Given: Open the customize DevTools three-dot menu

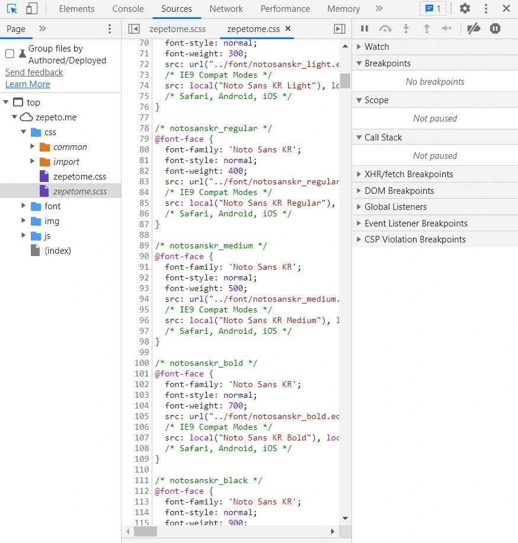Looking at the screenshot, I should pos(486,9).
